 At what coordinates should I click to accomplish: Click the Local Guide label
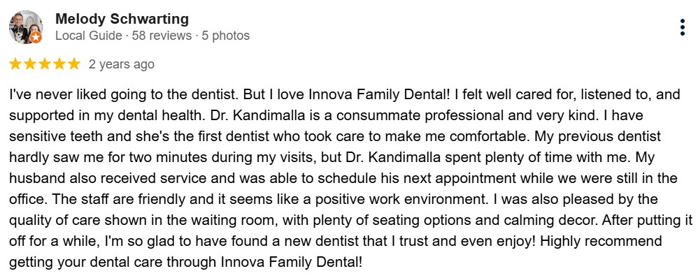(89, 36)
